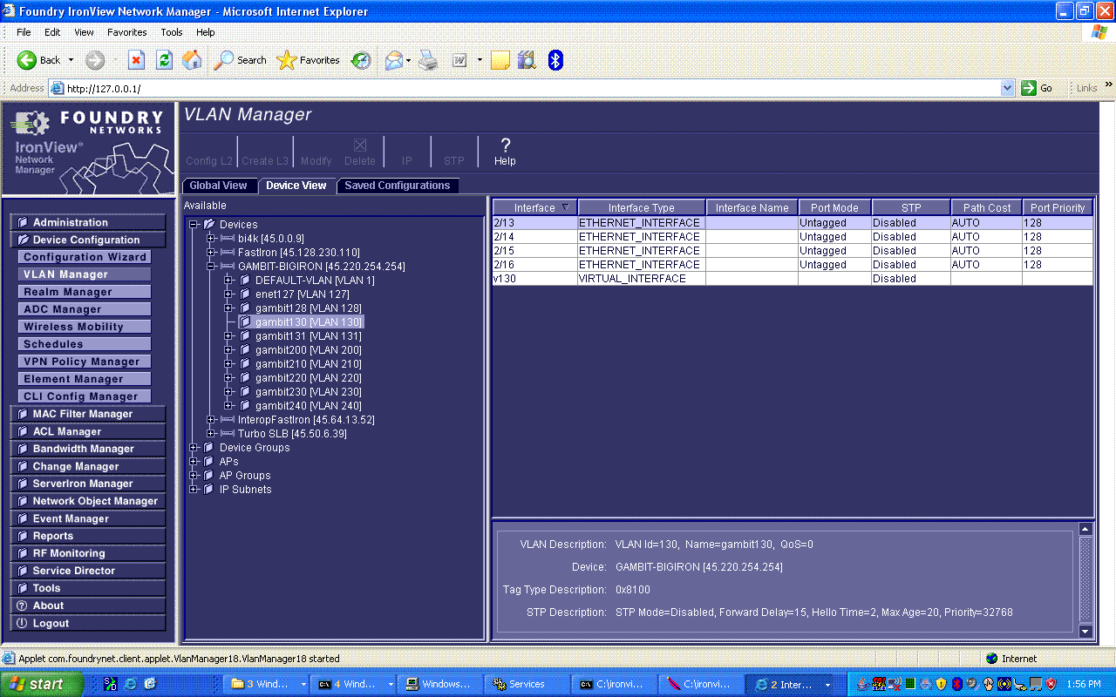Screen dimensions: 1116x697
Task: Click the Print icon in the toolbar
Action: tap(428, 60)
